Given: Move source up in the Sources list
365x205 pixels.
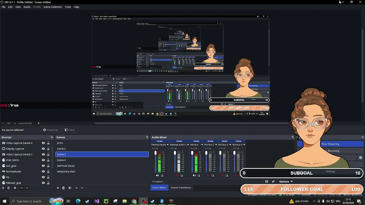Looking at the screenshot, I should click(x=21, y=188).
